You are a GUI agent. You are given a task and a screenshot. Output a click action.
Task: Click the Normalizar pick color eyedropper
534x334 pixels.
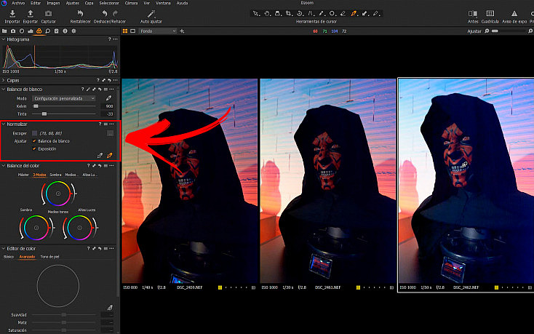point(100,156)
